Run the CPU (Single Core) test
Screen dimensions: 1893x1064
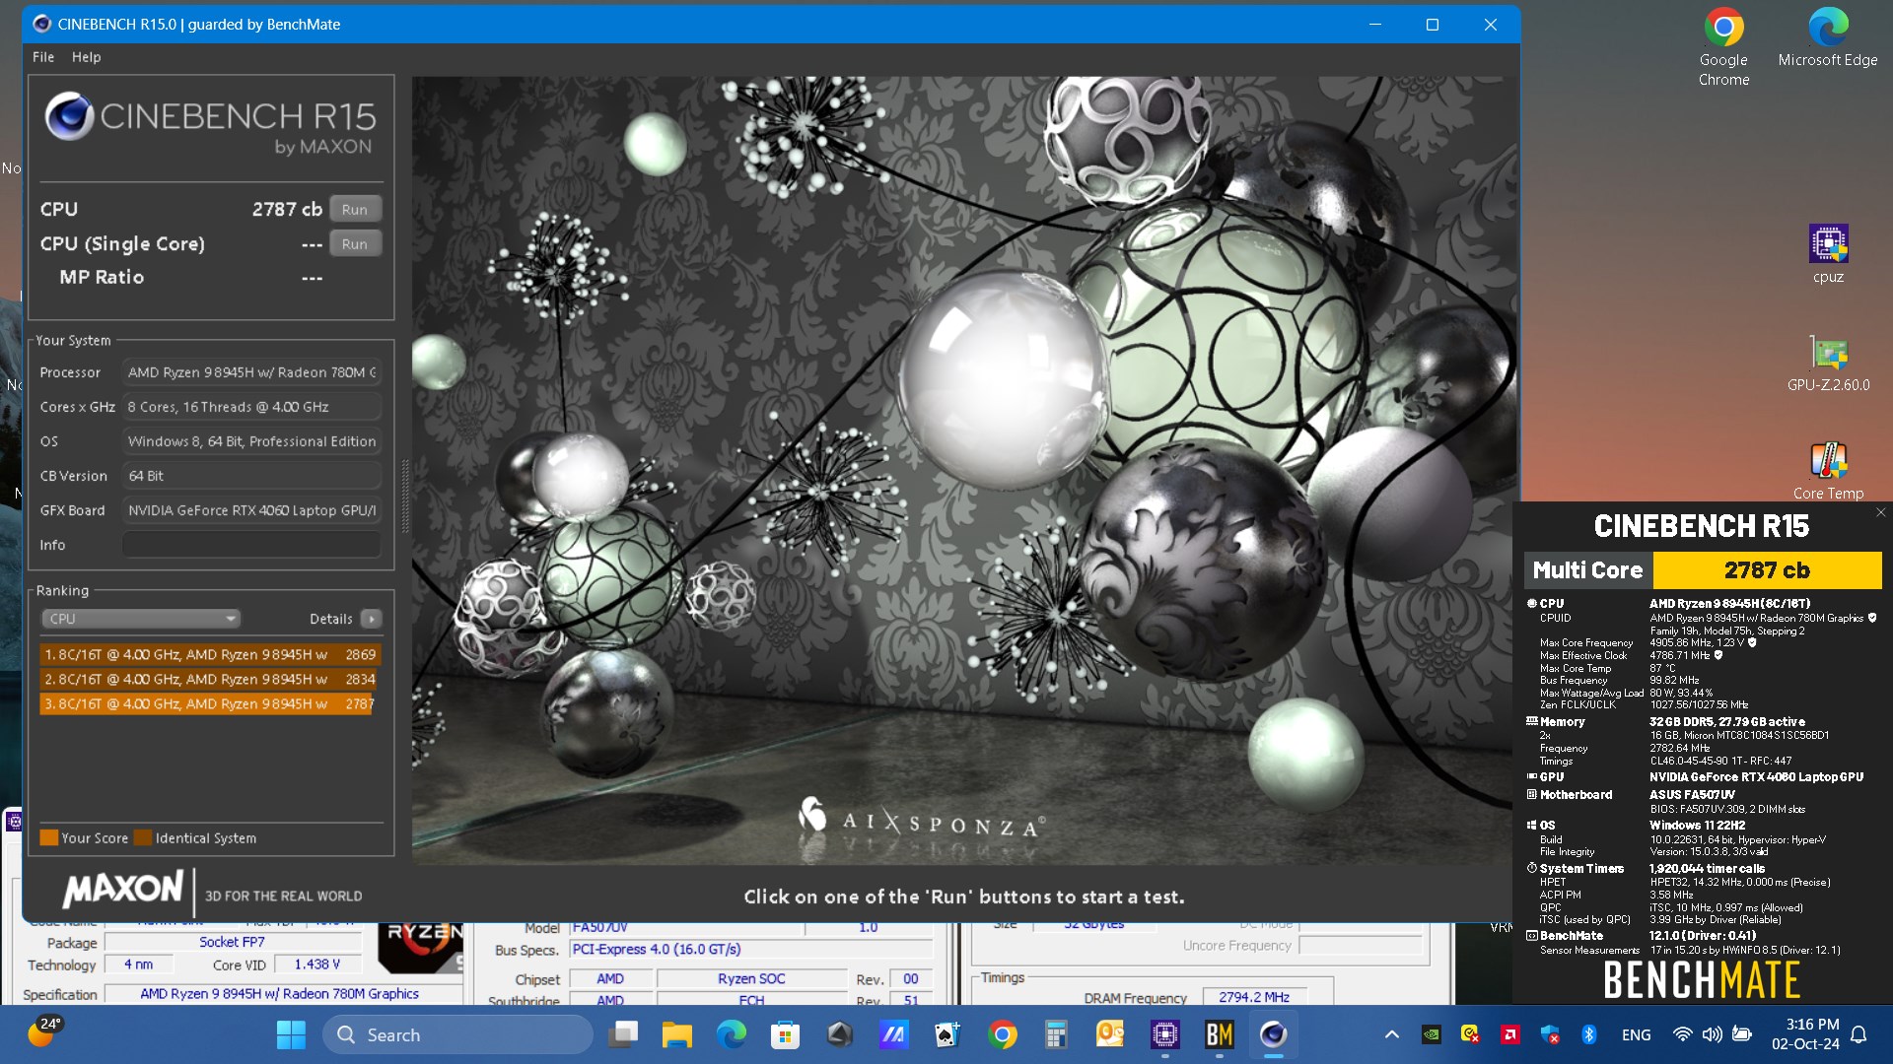[x=354, y=243]
